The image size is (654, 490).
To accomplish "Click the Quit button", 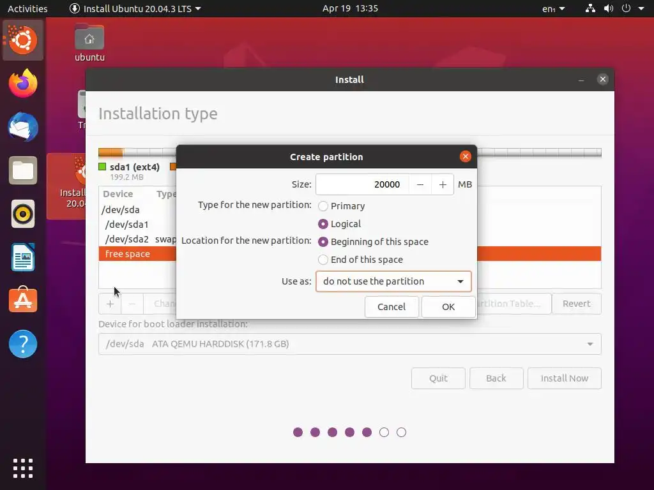I will point(438,378).
